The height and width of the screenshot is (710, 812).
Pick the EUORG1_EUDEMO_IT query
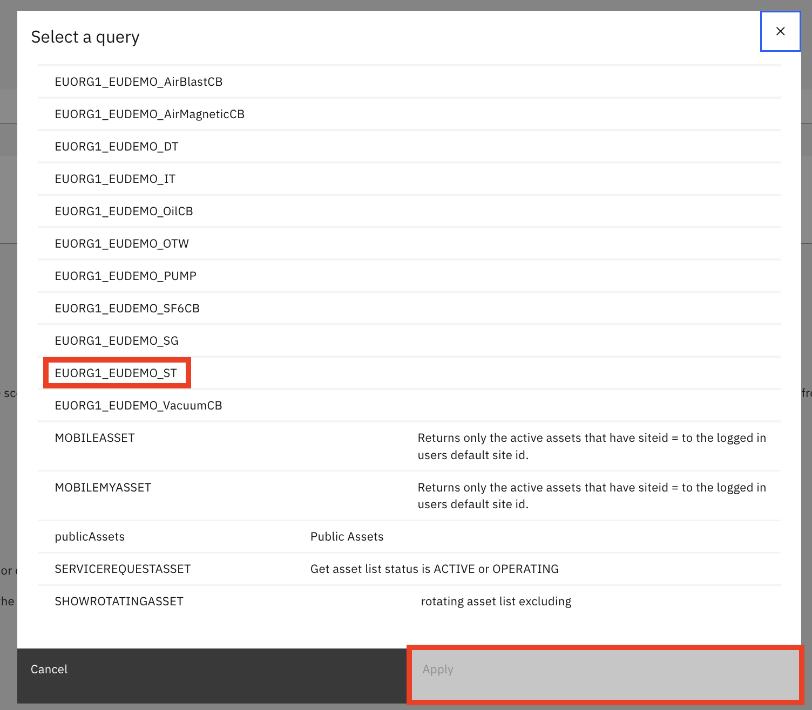tap(409, 179)
